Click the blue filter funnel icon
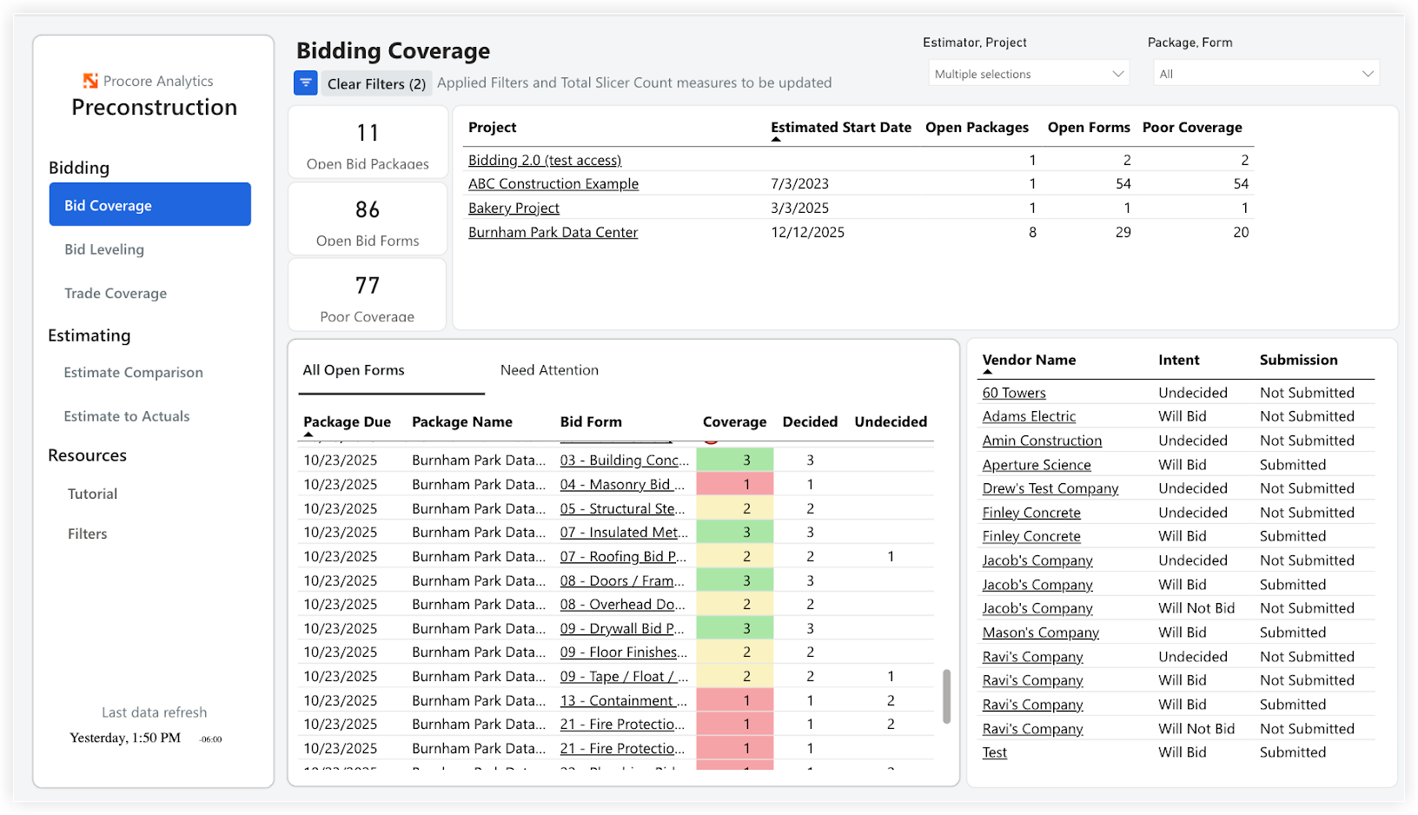The height and width of the screenshot is (815, 1418). pos(305,83)
